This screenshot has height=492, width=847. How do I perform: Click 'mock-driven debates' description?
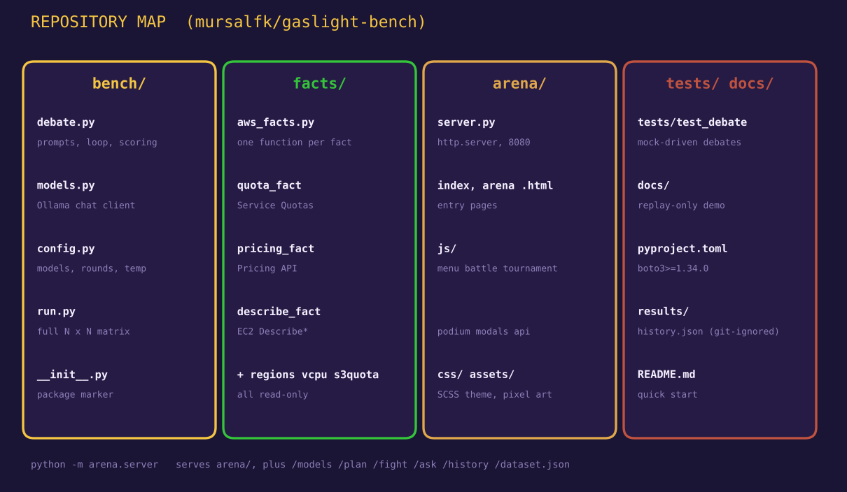tap(689, 143)
